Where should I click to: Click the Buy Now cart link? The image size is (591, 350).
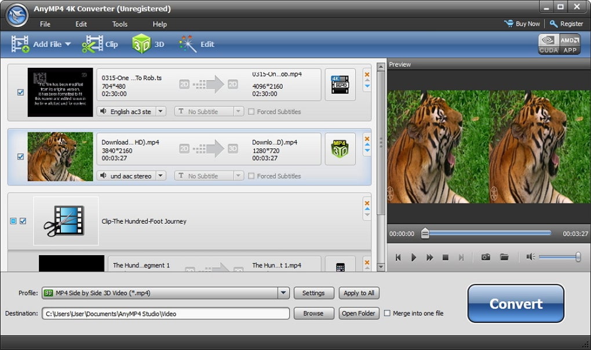[x=522, y=24]
